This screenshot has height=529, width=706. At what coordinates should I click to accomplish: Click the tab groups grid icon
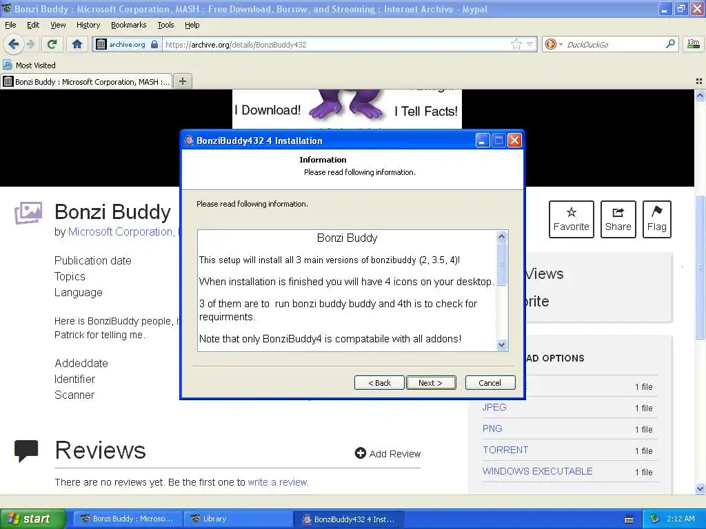[699, 81]
